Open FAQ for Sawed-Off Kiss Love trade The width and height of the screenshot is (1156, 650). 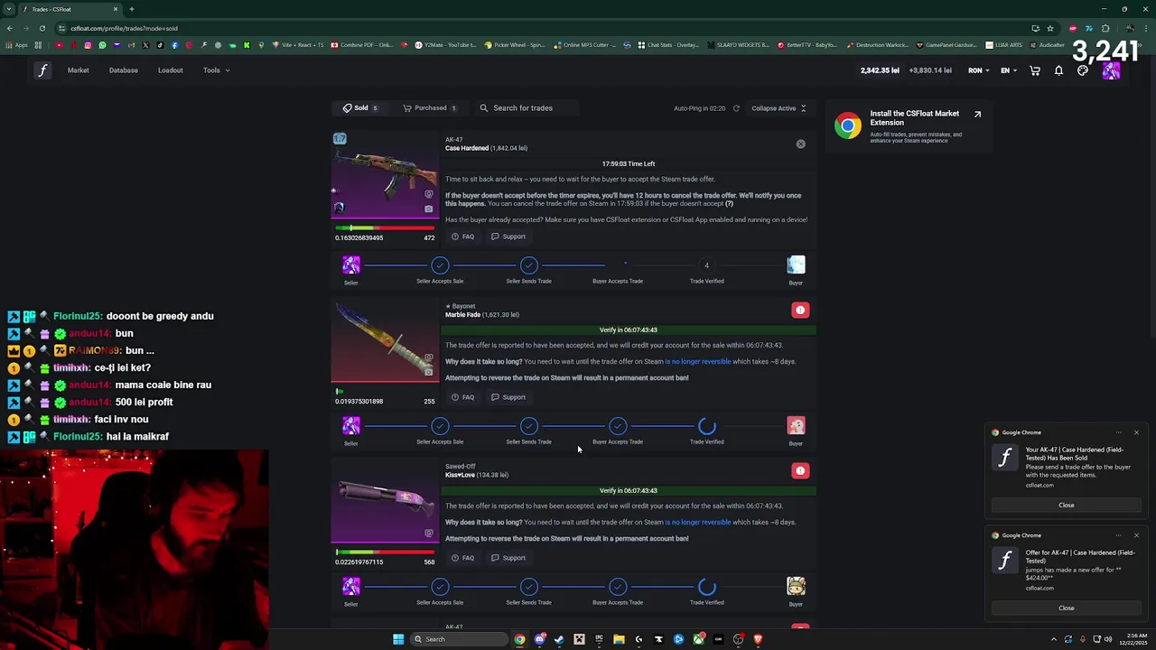coord(462,558)
